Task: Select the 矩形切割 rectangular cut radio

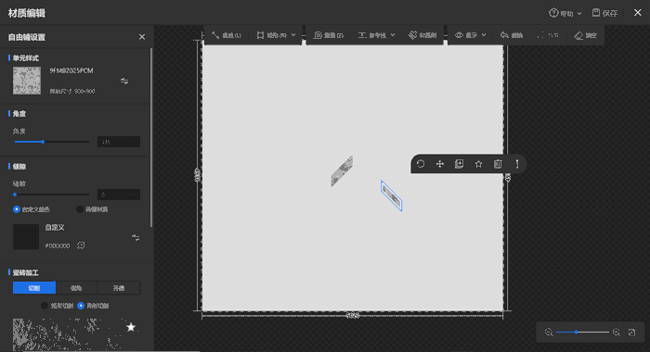Action: coord(45,306)
